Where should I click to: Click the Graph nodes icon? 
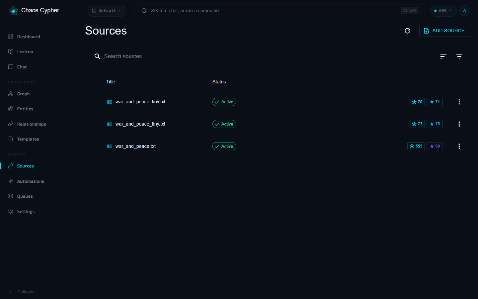[11, 94]
